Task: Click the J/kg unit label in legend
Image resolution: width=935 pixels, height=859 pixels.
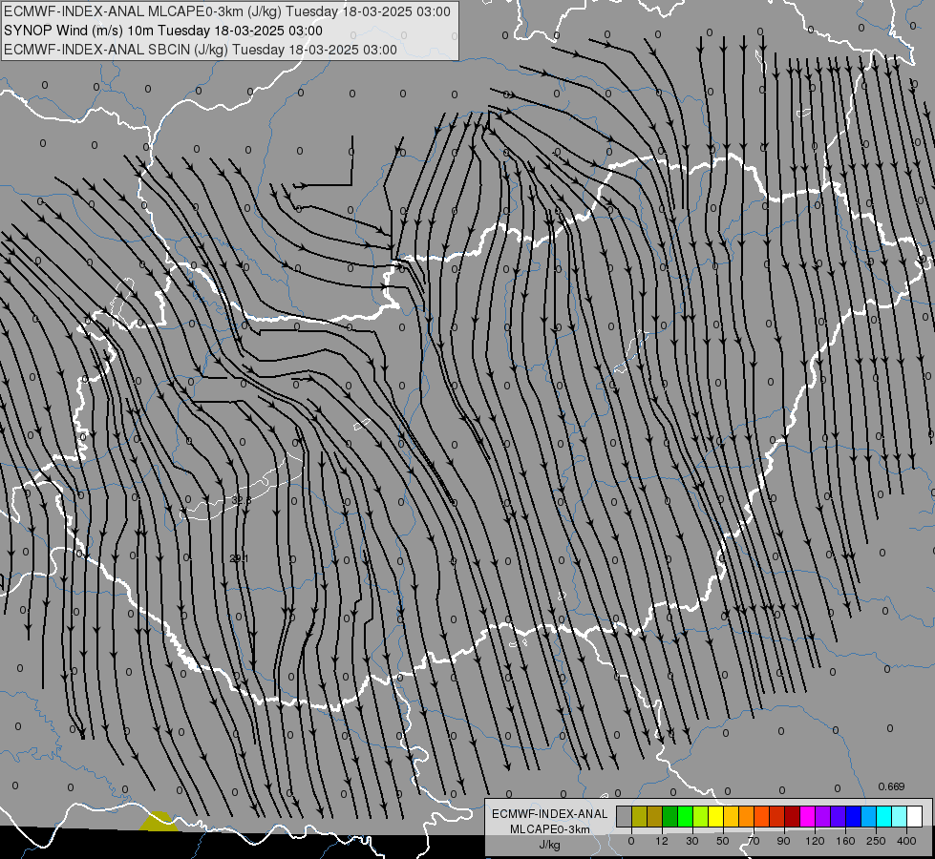Action: [549, 845]
